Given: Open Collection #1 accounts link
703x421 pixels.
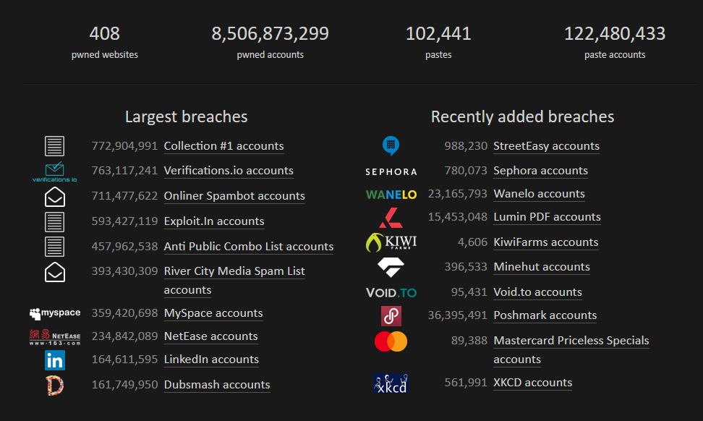Looking at the screenshot, I should [x=223, y=146].
